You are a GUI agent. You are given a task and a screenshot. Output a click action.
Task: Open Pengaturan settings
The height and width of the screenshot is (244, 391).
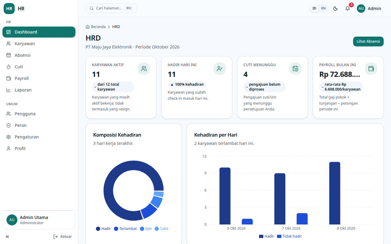point(39,137)
